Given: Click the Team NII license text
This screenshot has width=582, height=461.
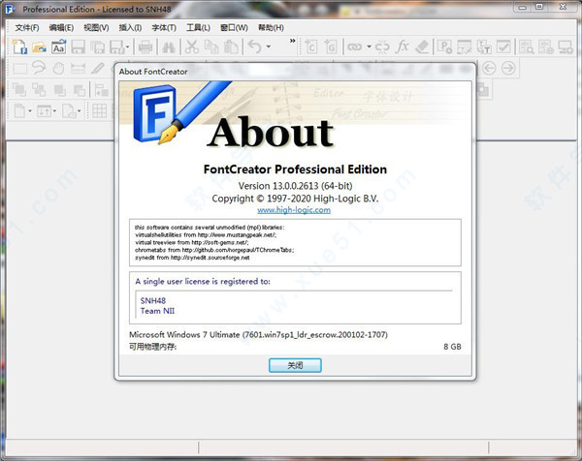Looking at the screenshot, I should point(157,311).
